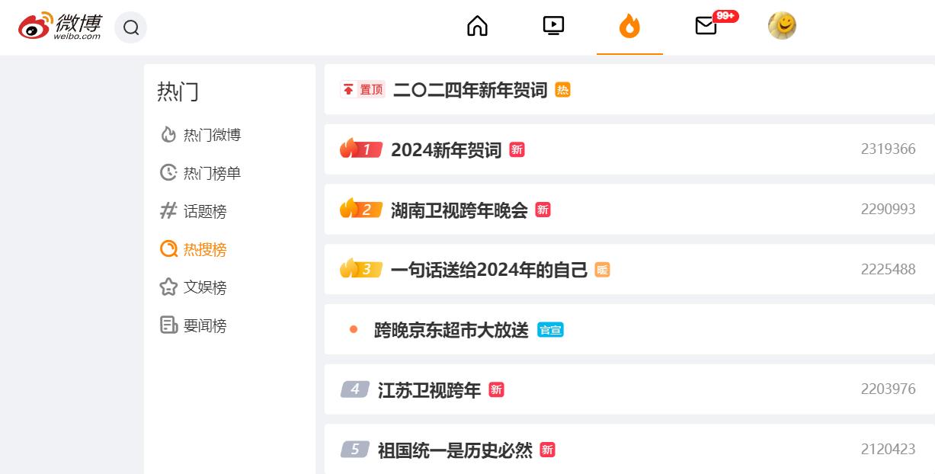Click the smiley profile avatar
The height and width of the screenshot is (474, 935).
pyautogui.click(x=782, y=26)
